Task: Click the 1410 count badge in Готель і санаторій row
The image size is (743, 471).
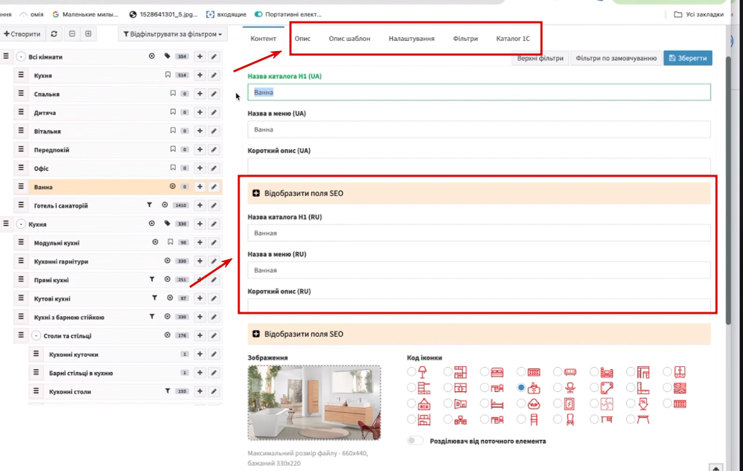Action: [182, 205]
